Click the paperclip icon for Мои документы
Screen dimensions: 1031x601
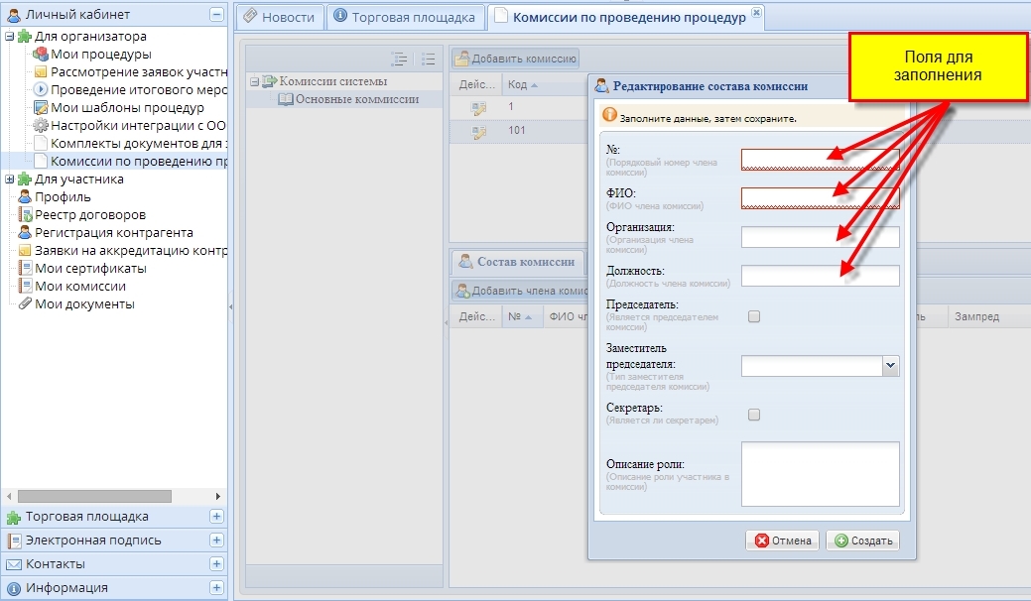coord(25,304)
